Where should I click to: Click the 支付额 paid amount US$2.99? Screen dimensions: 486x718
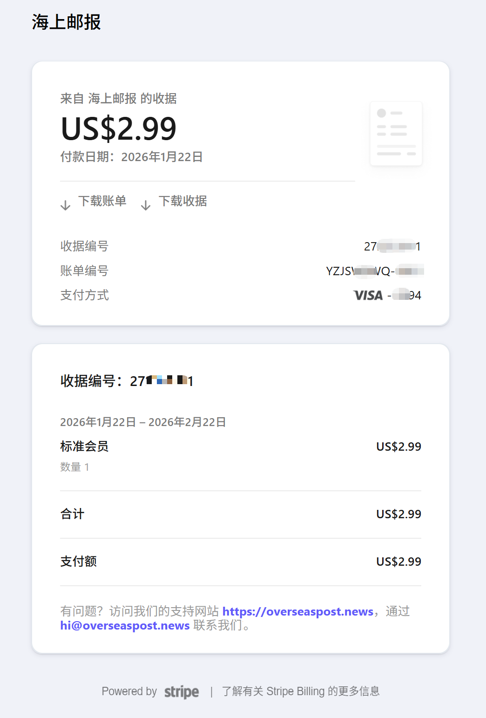click(x=398, y=562)
